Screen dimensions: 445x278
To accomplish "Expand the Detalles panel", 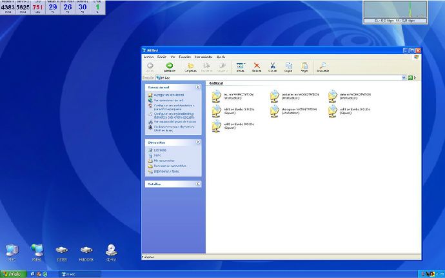I will click(198, 184).
